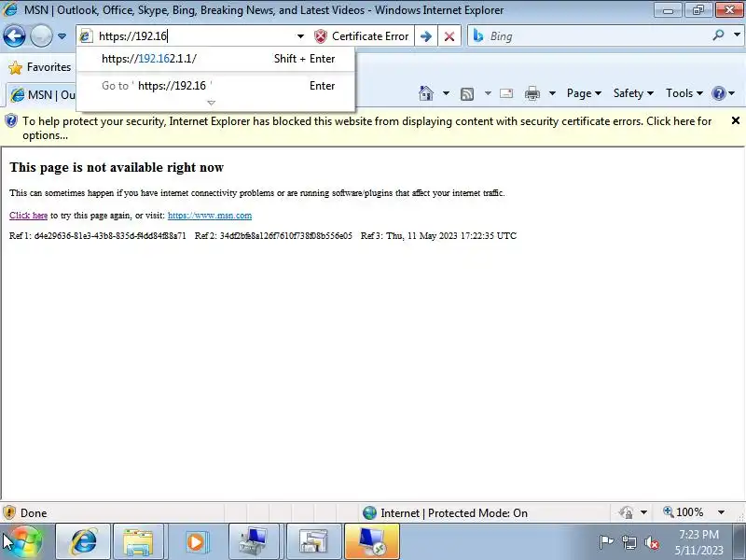
Task: Open the Safety menu
Action: (x=633, y=93)
